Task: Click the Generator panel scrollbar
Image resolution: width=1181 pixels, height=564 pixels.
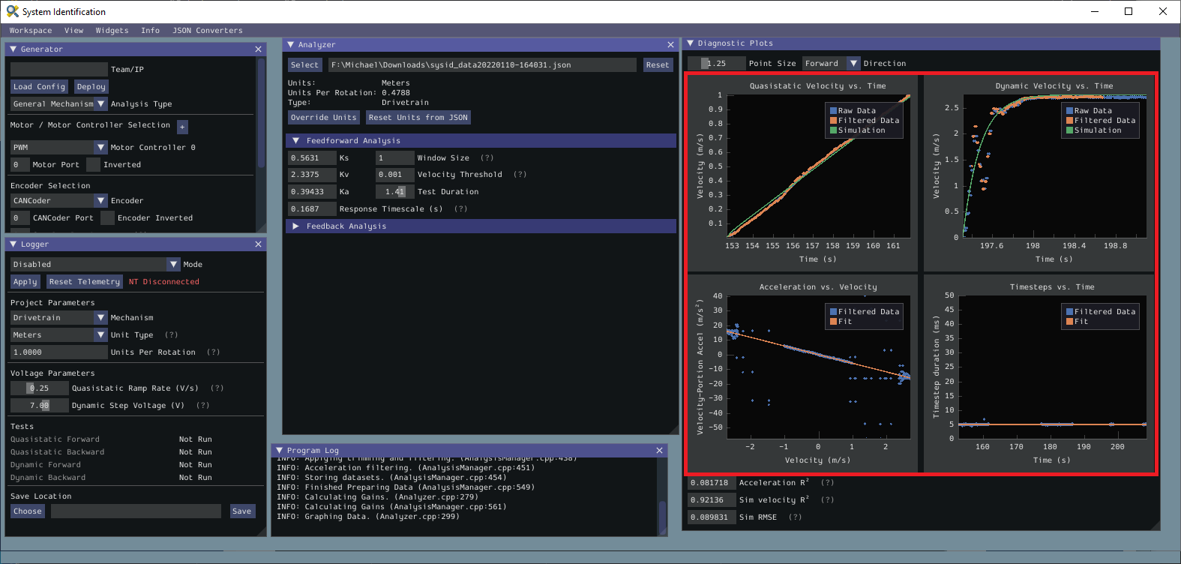Action: [261, 112]
